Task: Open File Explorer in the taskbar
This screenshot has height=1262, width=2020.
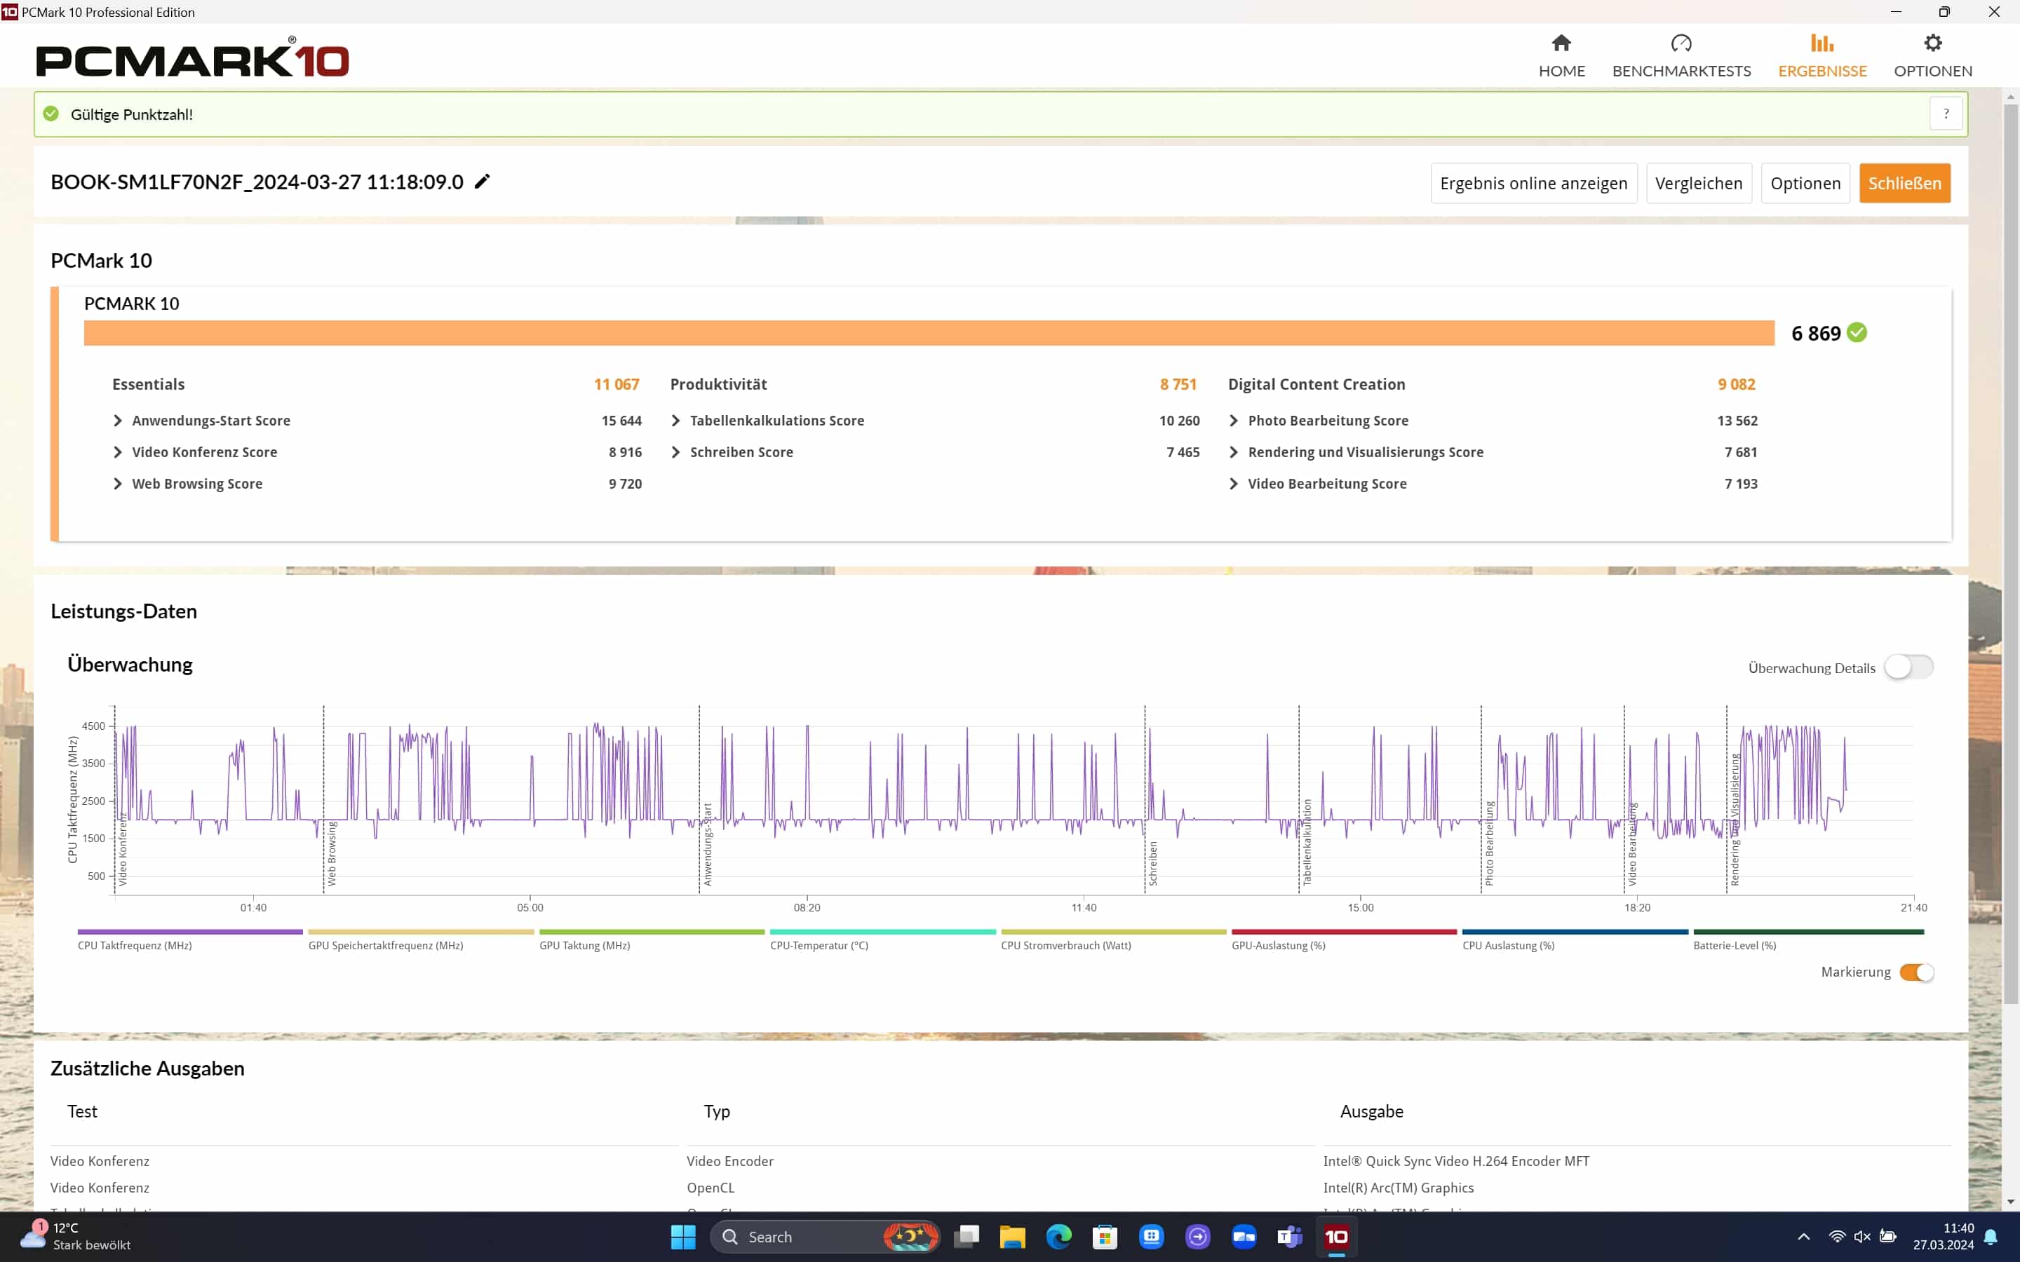Action: click(1011, 1236)
